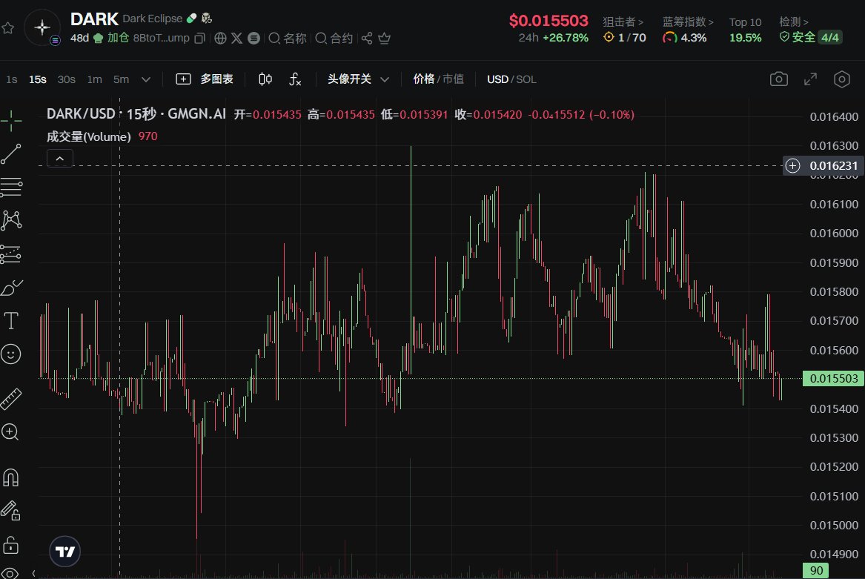Click the owl badge next to Dark Eclipse

207,19
